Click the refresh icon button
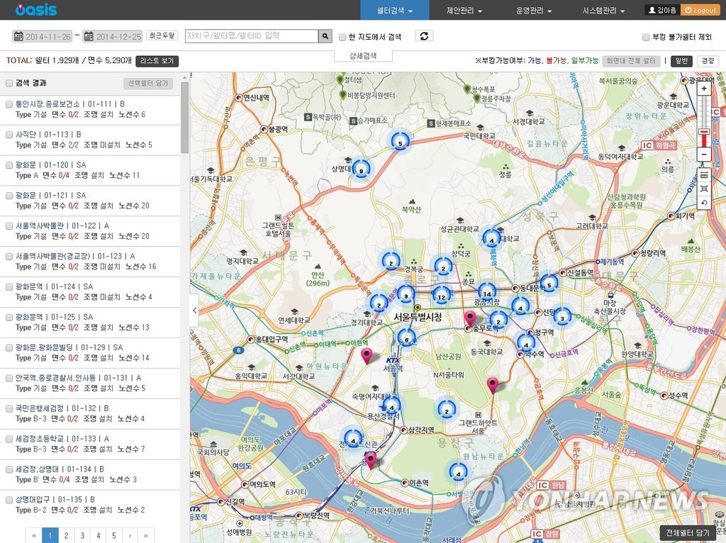The width and height of the screenshot is (726, 543). coord(424,36)
